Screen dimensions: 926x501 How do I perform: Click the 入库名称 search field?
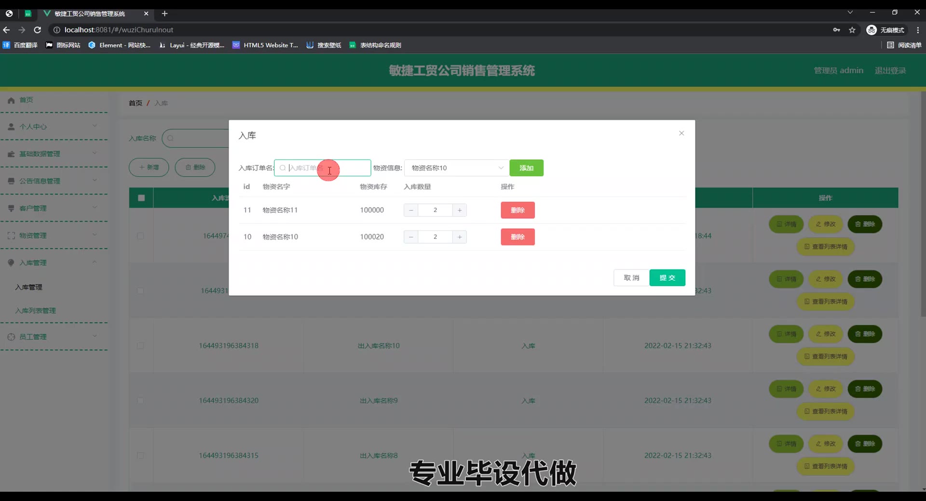[195, 138]
